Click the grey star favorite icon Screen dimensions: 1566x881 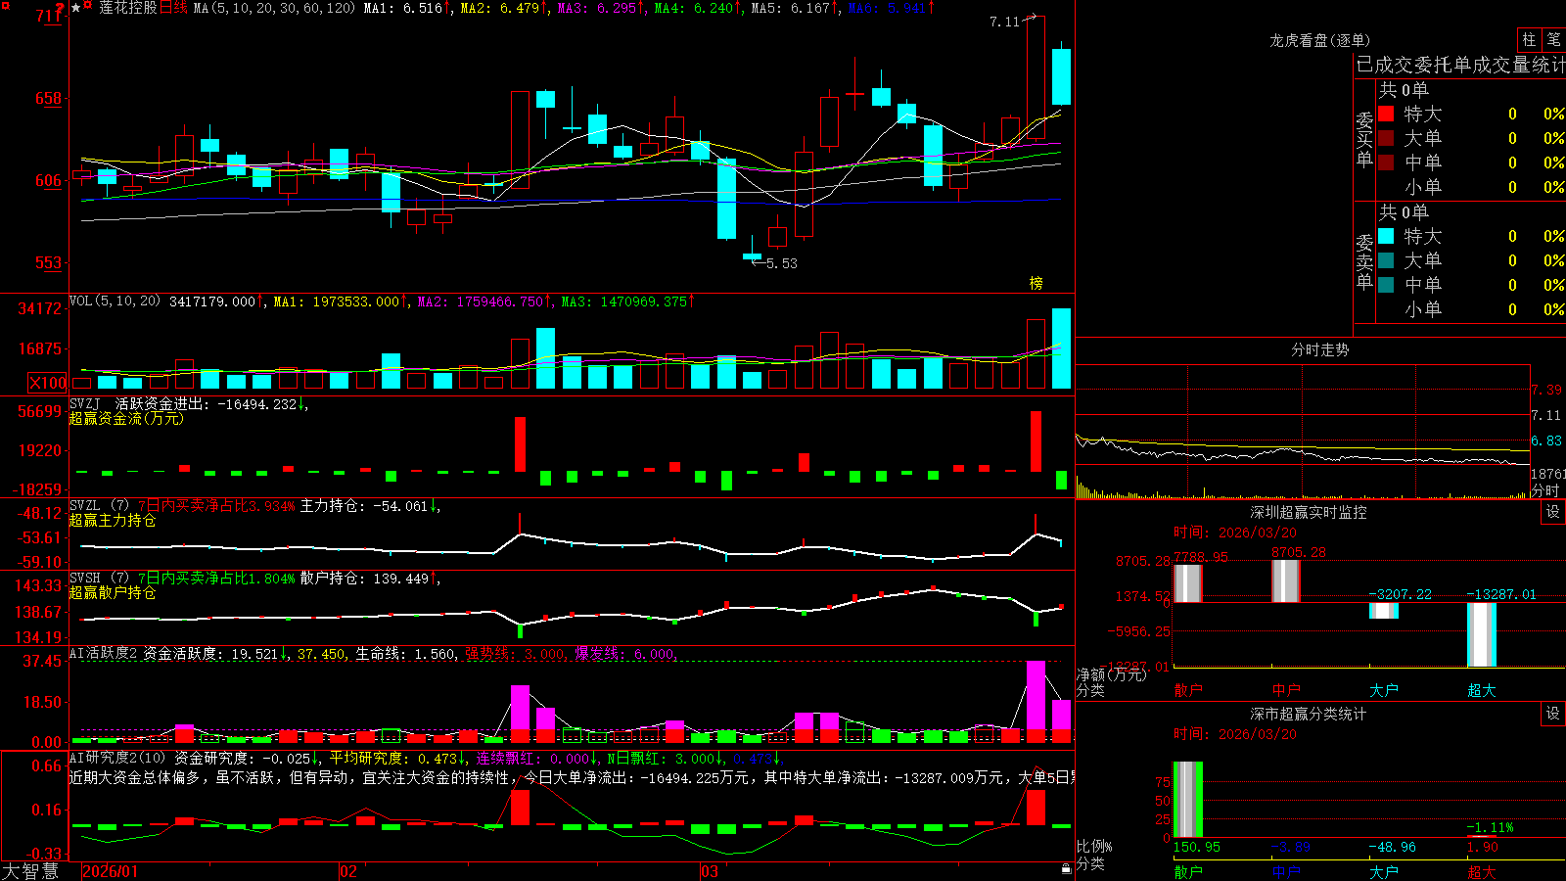(x=75, y=8)
